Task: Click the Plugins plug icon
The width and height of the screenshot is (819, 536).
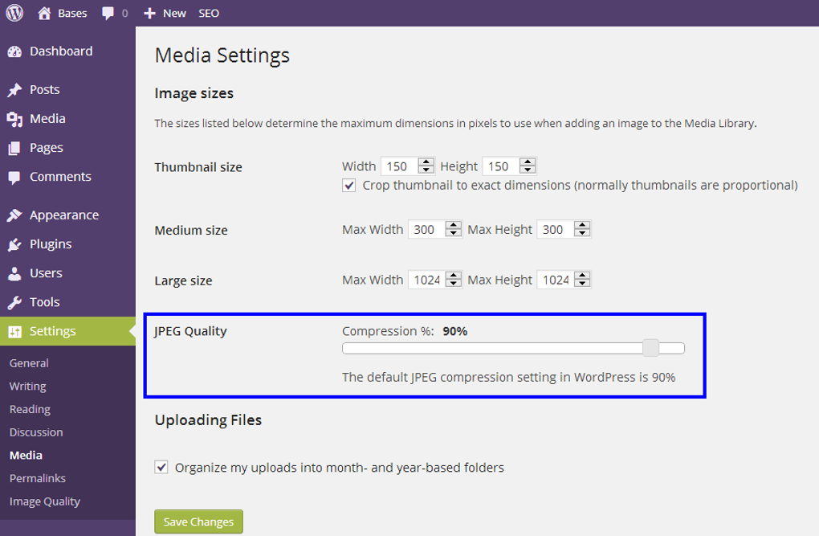Action: 14,244
